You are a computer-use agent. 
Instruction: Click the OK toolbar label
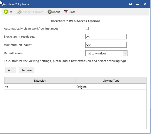point(10,12)
